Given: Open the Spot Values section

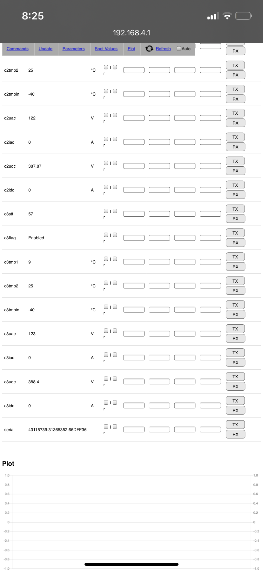Looking at the screenshot, I should tap(106, 49).
